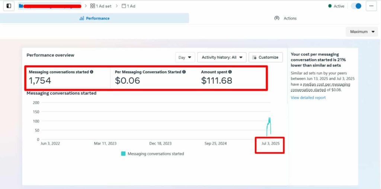The height and width of the screenshot is (189, 381).
Task: Click info icon next to Per Messaging Conversation Started
Action: pyautogui.click(x=184, y=72)
